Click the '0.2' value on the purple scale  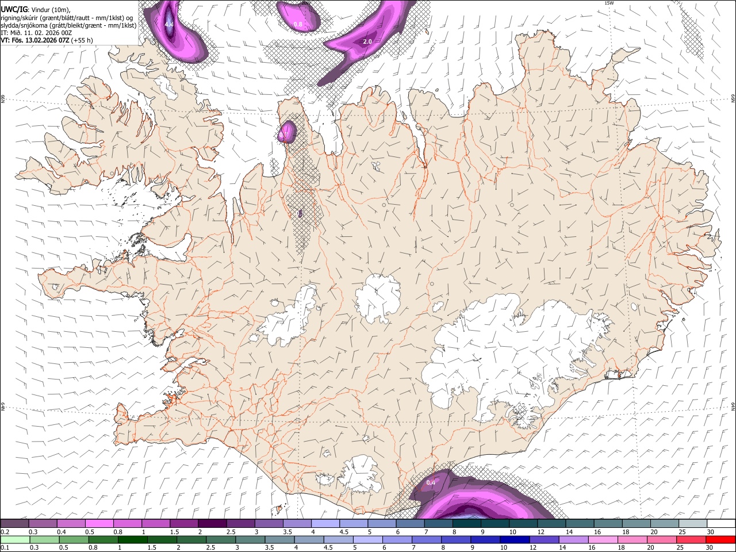tap(5, 532)
